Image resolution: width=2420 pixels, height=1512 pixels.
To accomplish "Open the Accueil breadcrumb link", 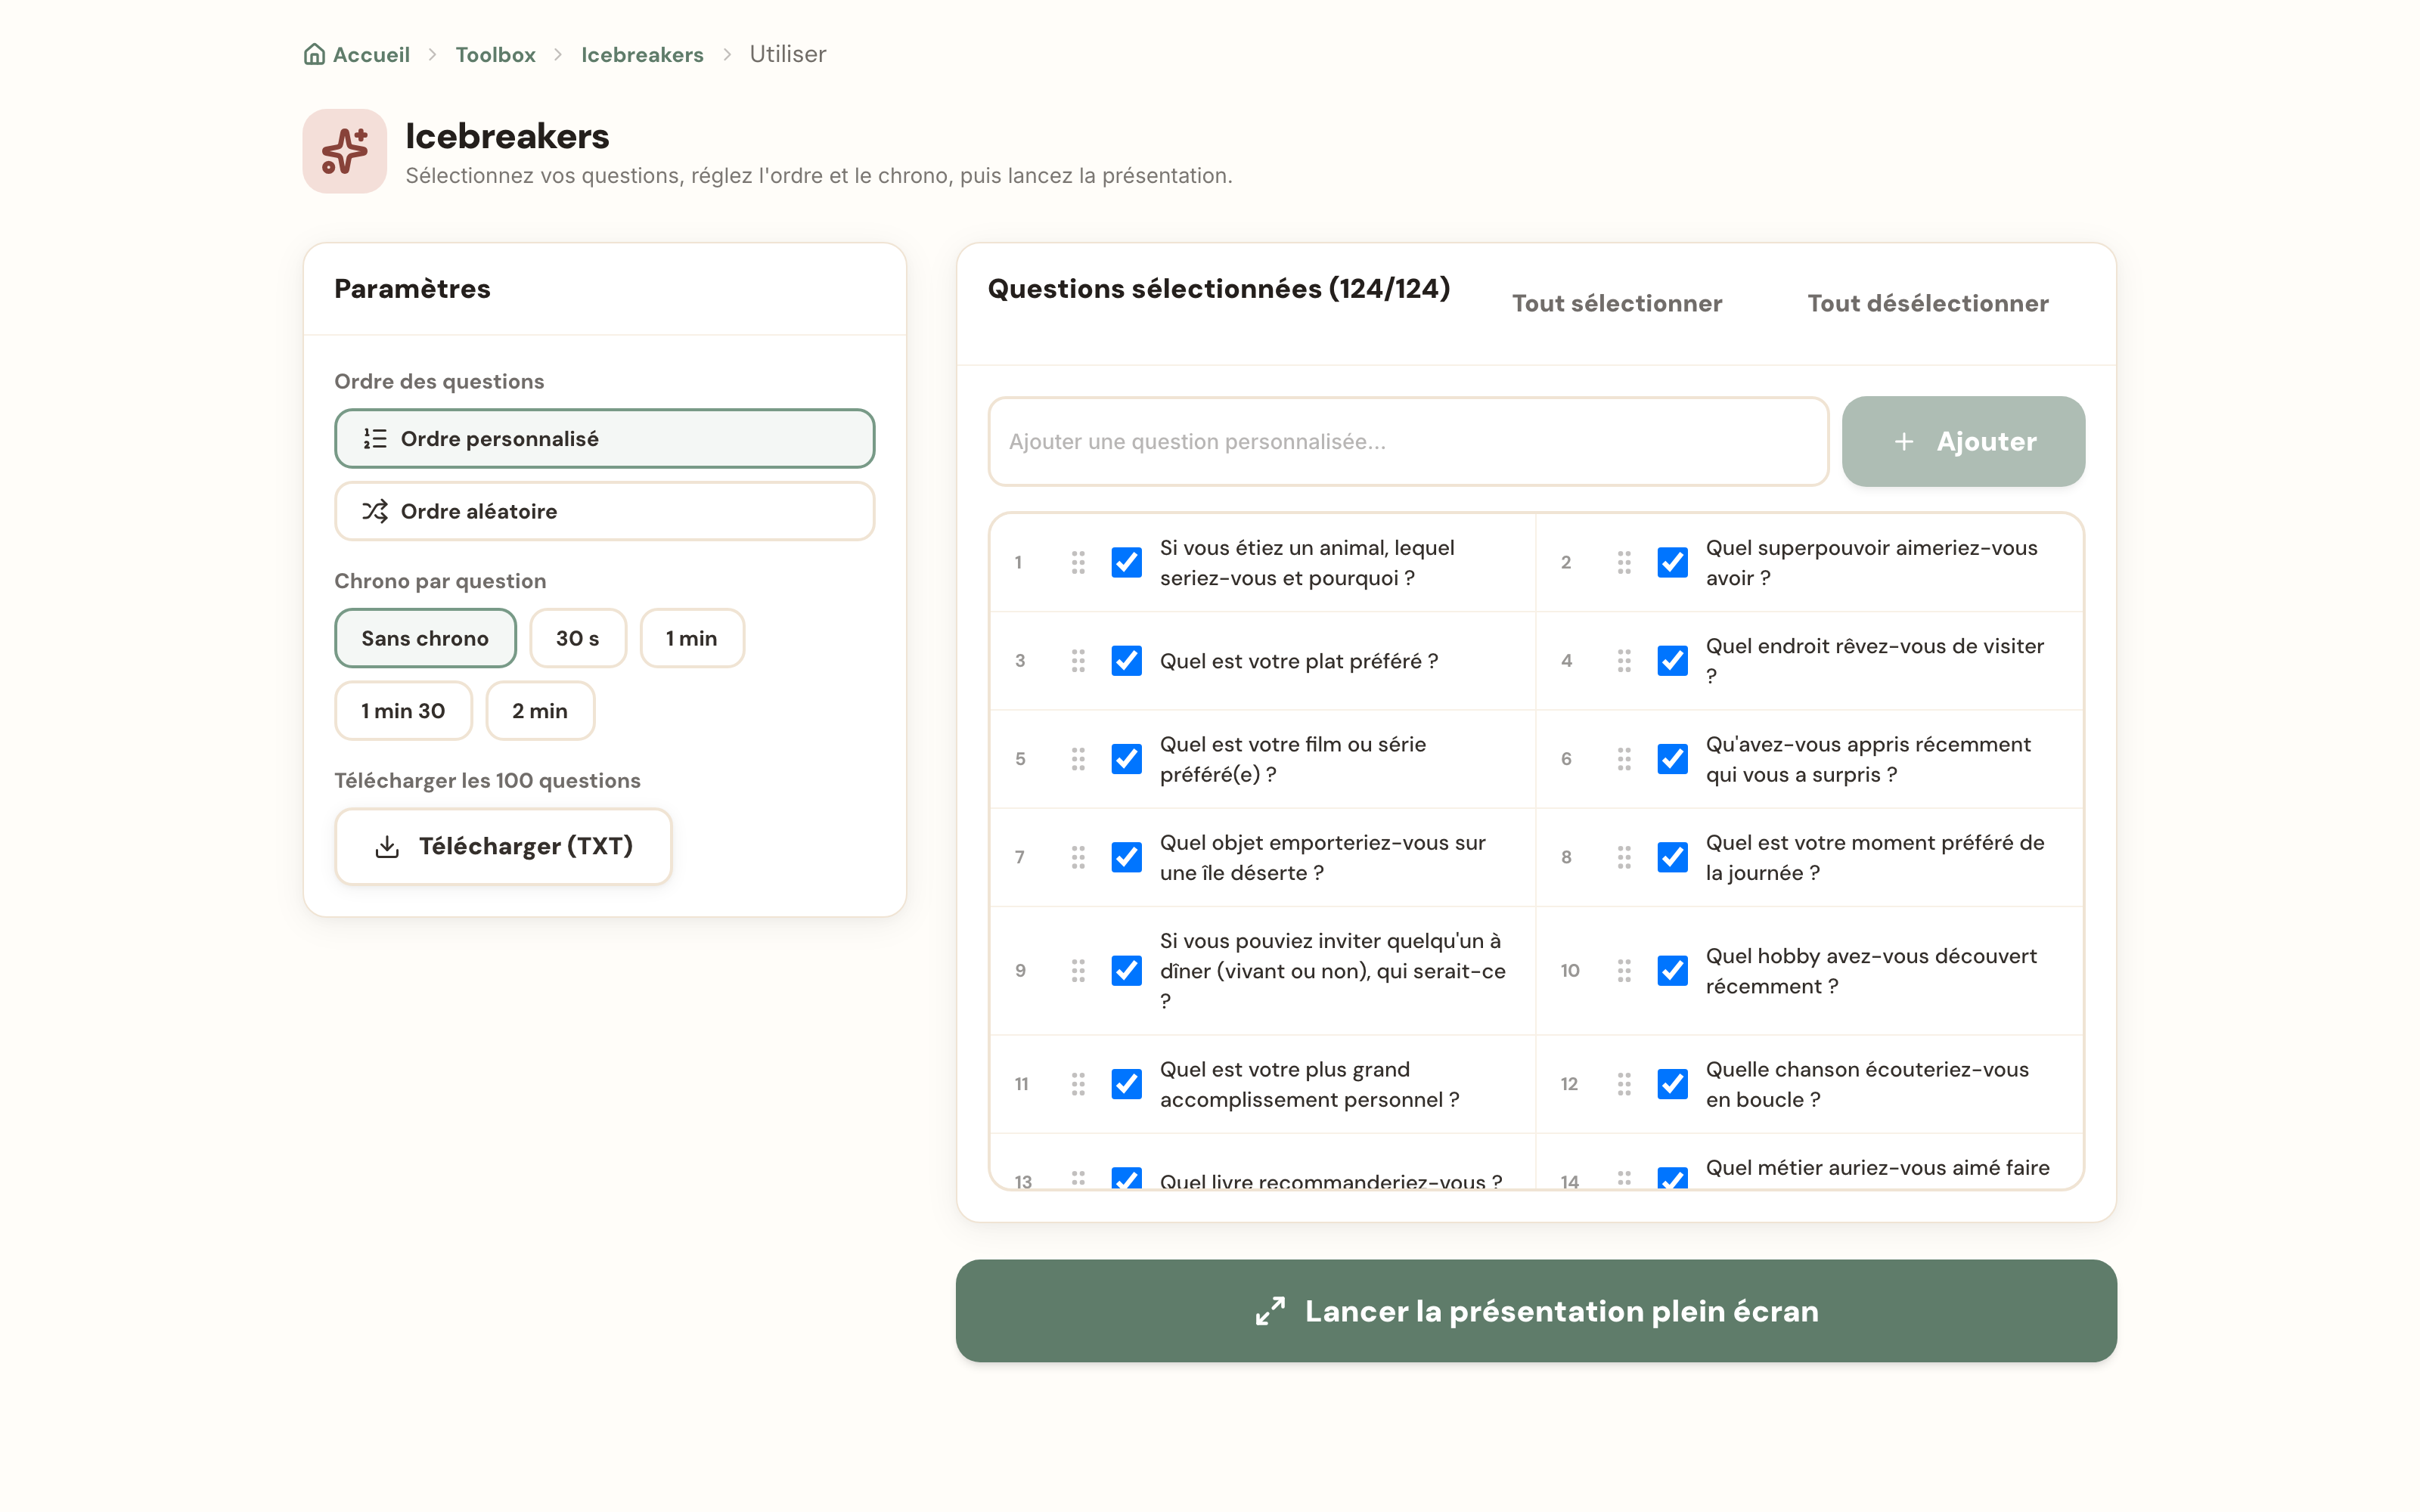I will point(357,54).
